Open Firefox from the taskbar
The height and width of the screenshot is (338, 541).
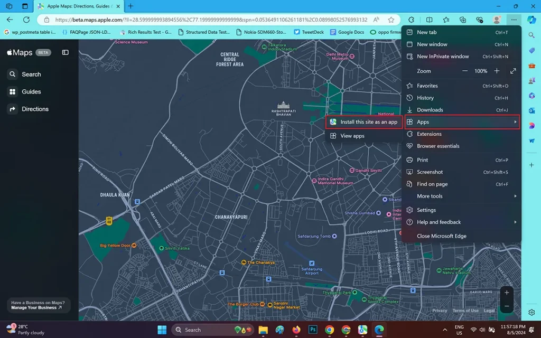(296, 330)
